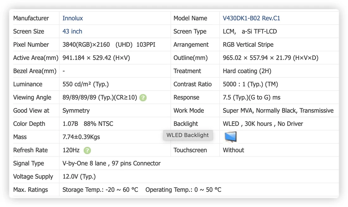348x207 pixels.
Task: Click the Color Depth 1.07B 88% NTSC value
Action: [88, 124]
